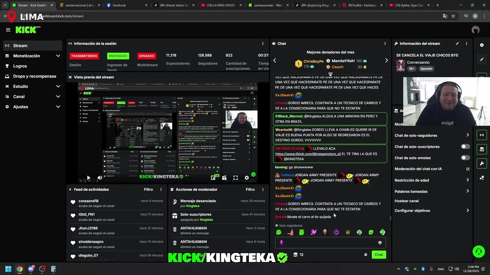Screen dimensions: 490x275
Task: Click into the chat message input field
Action: click(330, 243)
